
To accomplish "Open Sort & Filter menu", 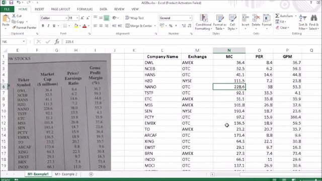I will click(303, 22).
